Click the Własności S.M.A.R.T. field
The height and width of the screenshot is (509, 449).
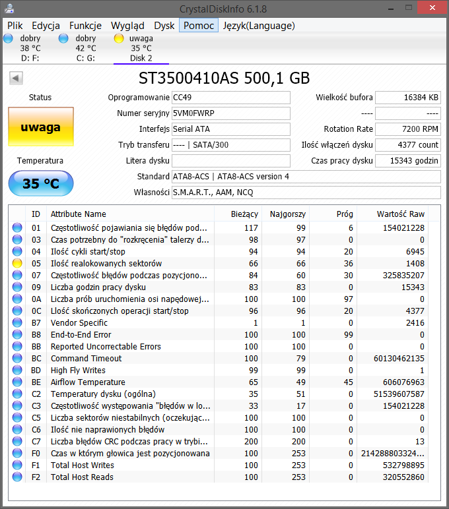click(x=306, y=193)
